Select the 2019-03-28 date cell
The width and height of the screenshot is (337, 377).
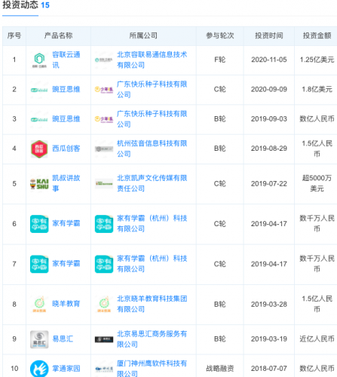coord(269,305)
